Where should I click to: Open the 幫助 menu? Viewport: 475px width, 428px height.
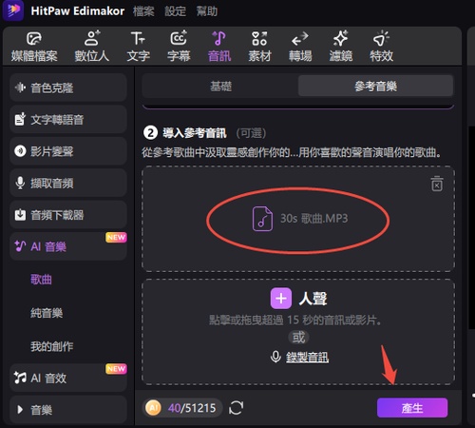(x=207, y=11)
